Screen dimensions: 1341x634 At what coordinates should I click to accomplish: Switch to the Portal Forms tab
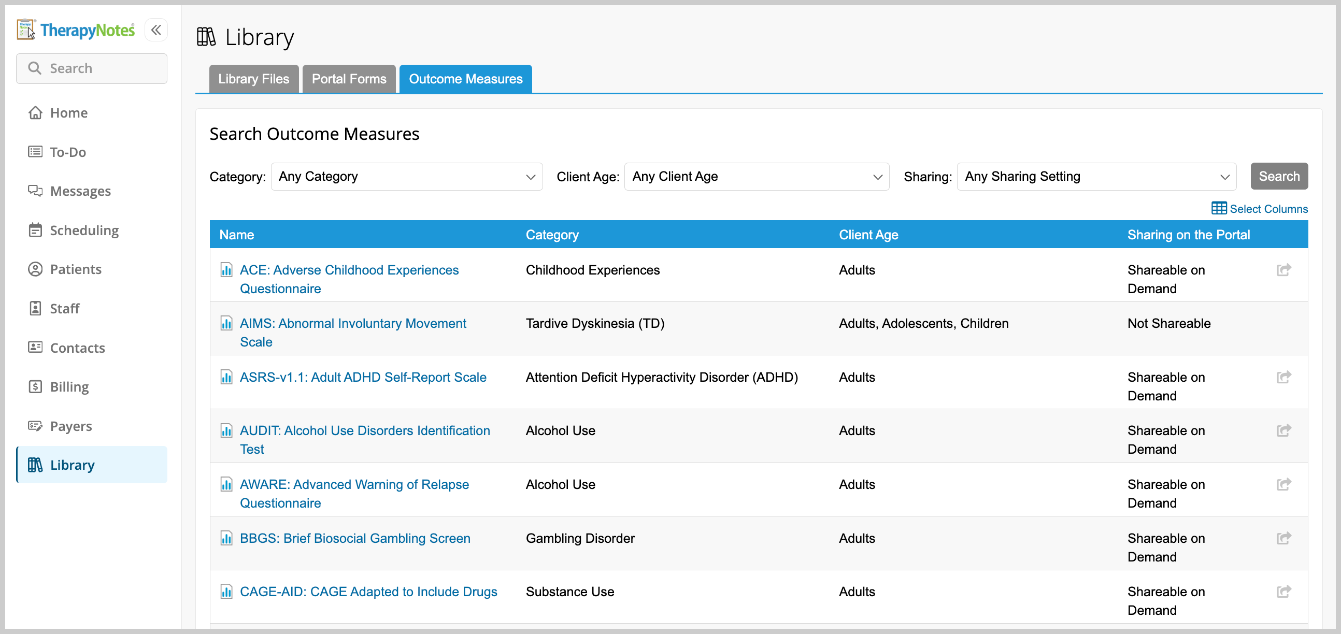click(349, 79)
